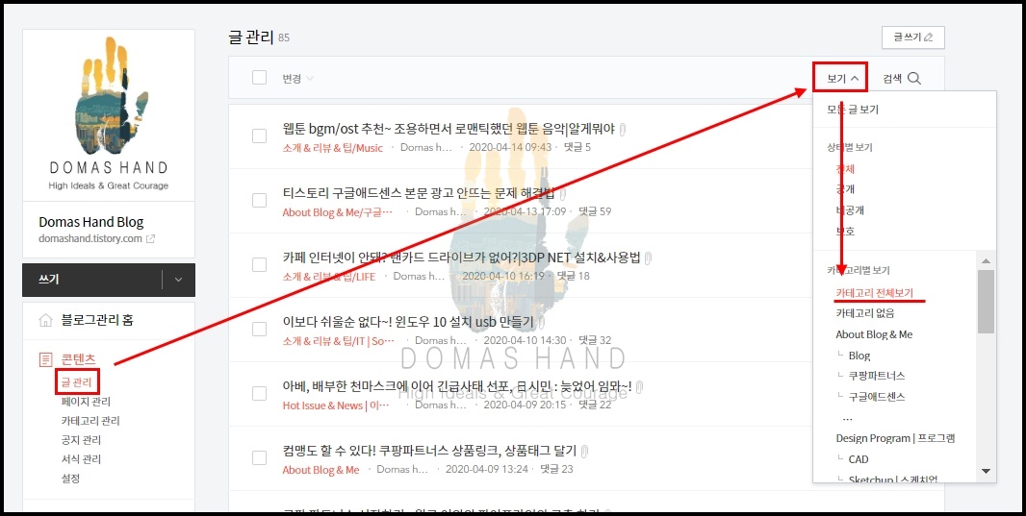This screenshot has height=516, width=1026.
Task: Click scrollbar up arrow in category list
Action: point(987,260)
